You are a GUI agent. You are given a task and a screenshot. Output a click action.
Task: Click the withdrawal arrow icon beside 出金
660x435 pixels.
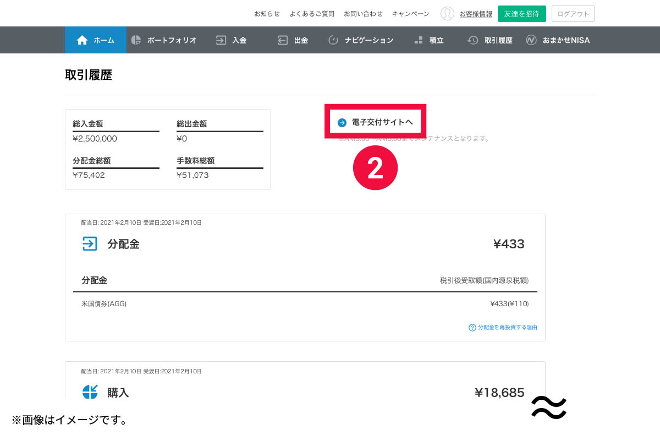pos(283,40)
